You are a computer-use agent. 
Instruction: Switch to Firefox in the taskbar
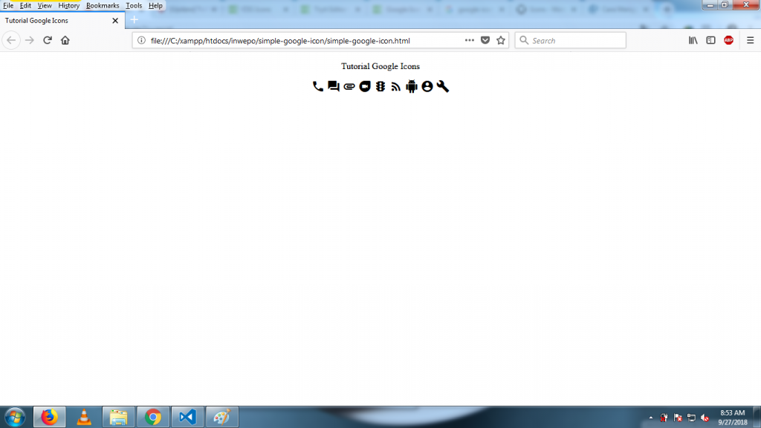(x=49, y=418)
